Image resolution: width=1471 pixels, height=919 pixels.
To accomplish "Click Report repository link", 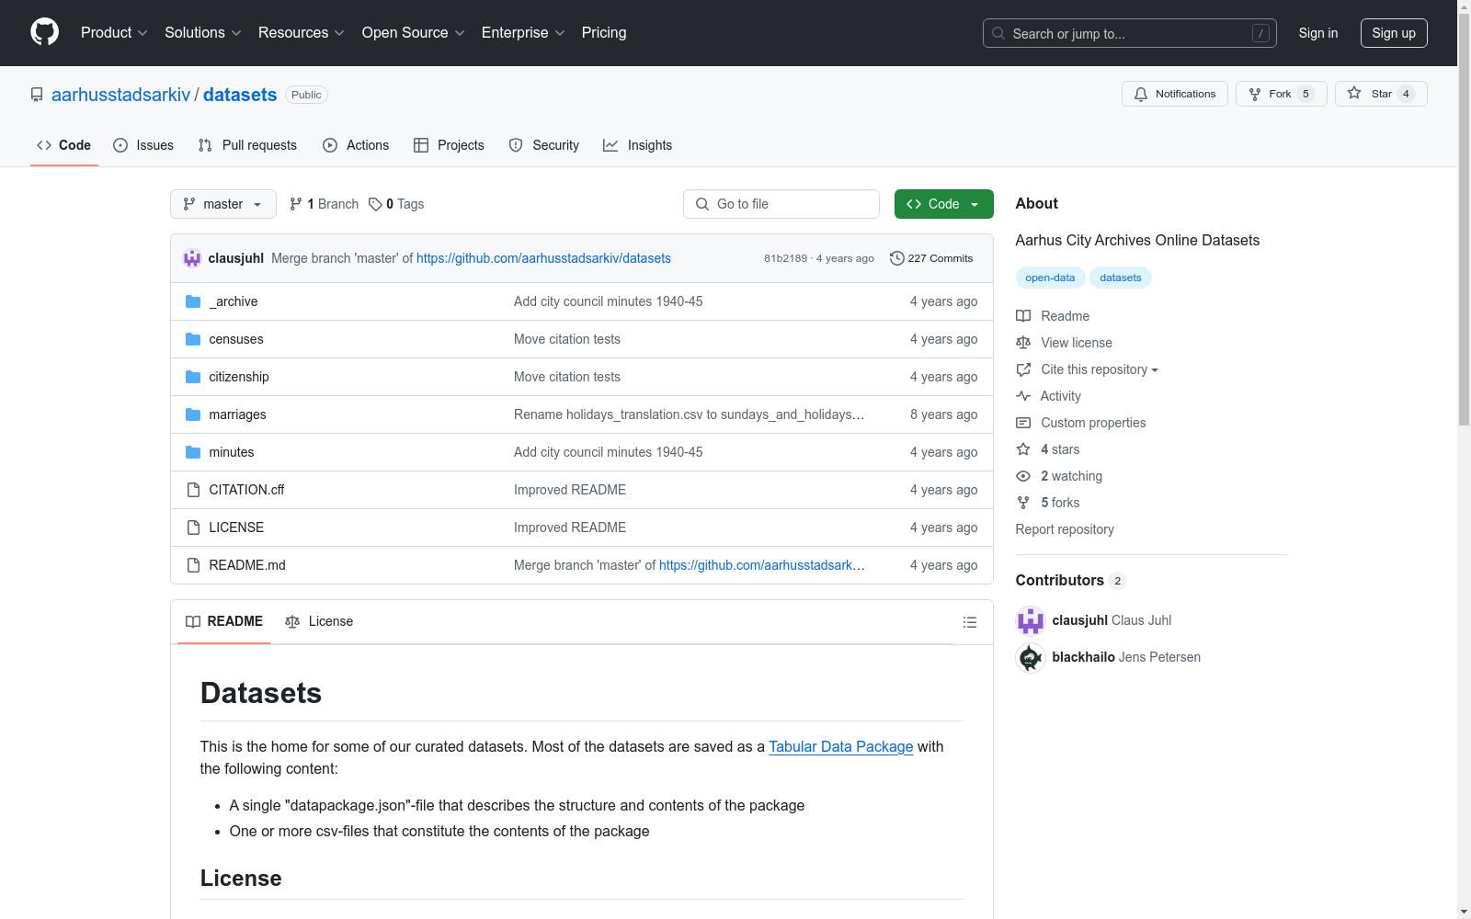I will 1065,529.
